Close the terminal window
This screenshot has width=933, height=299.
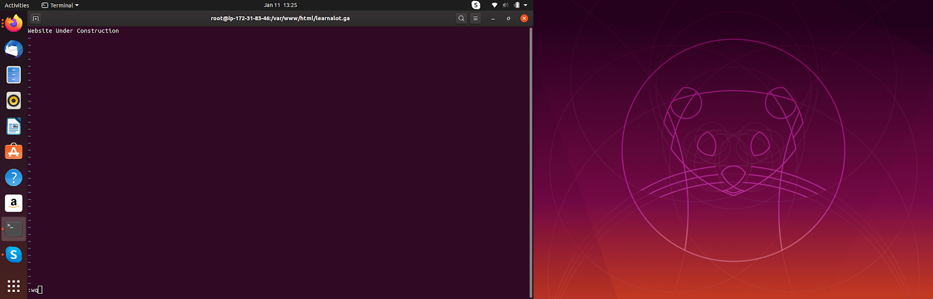point(524,19)
